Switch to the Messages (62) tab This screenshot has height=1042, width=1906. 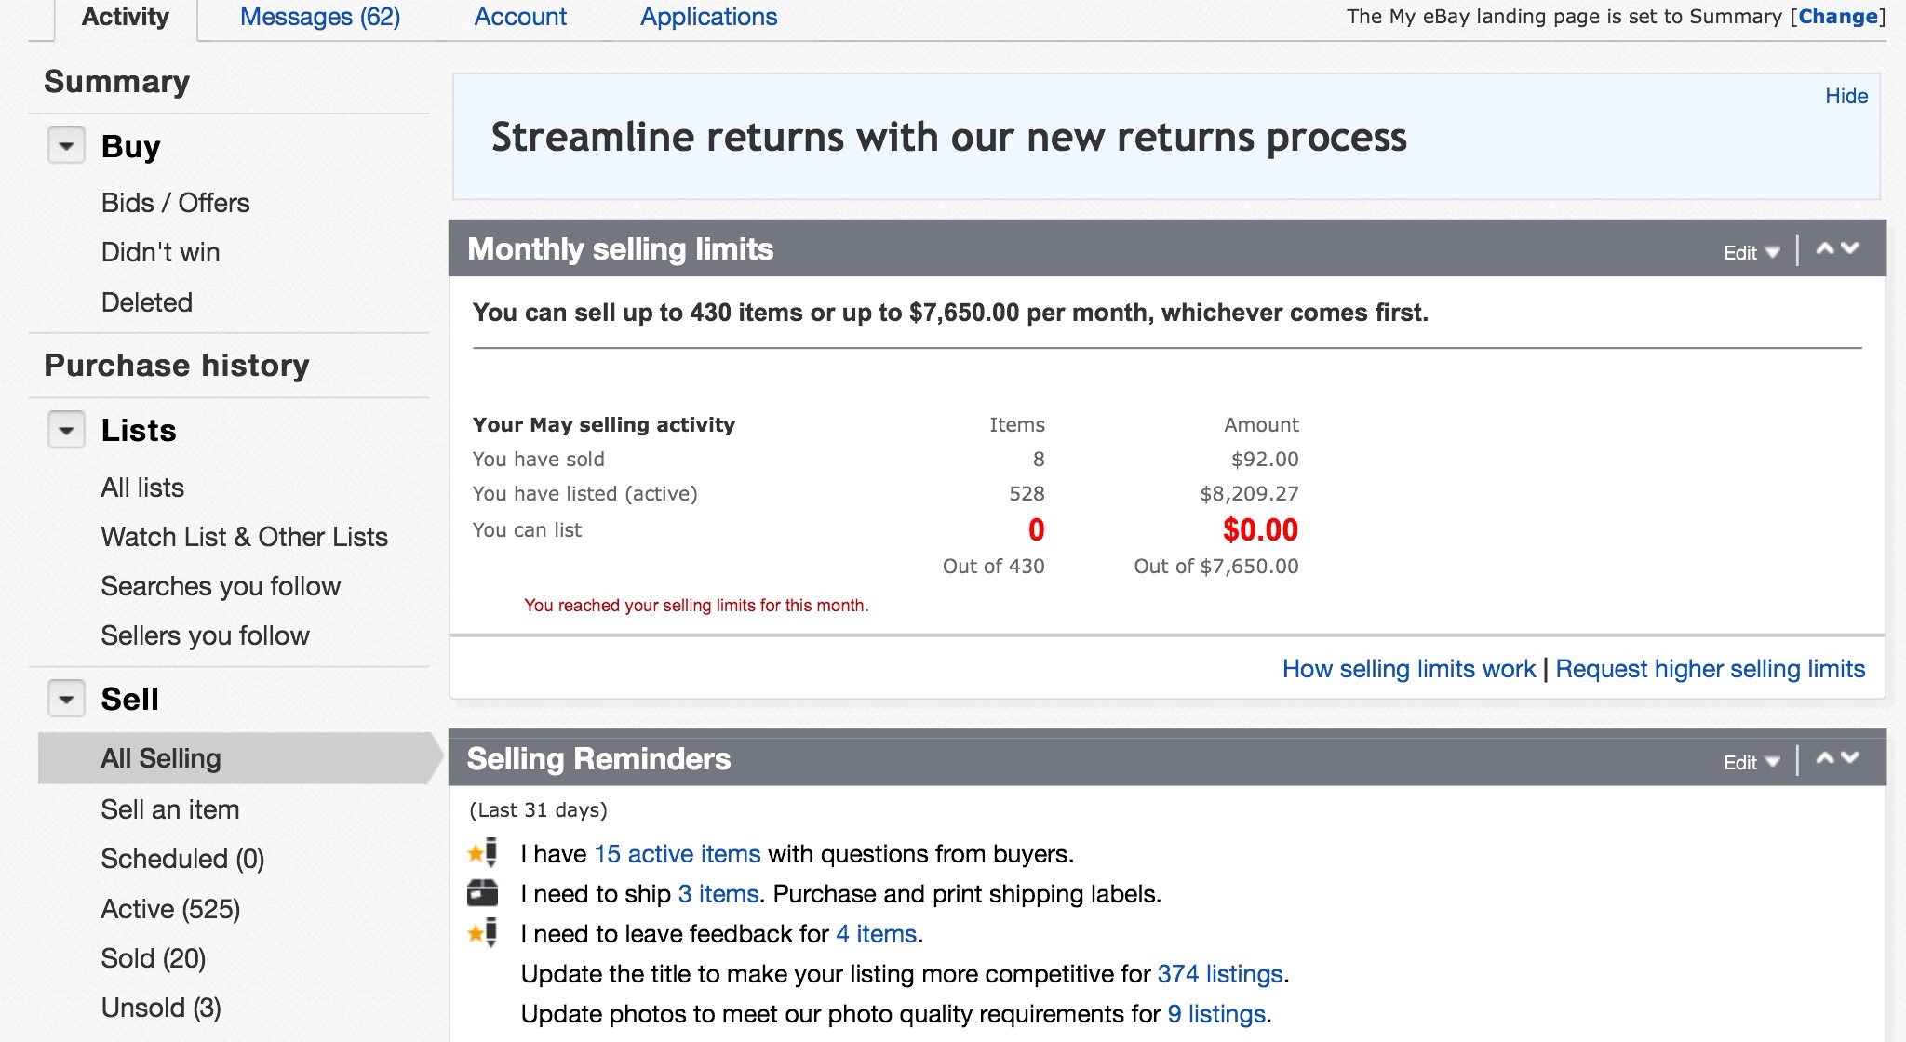(320, 17)
